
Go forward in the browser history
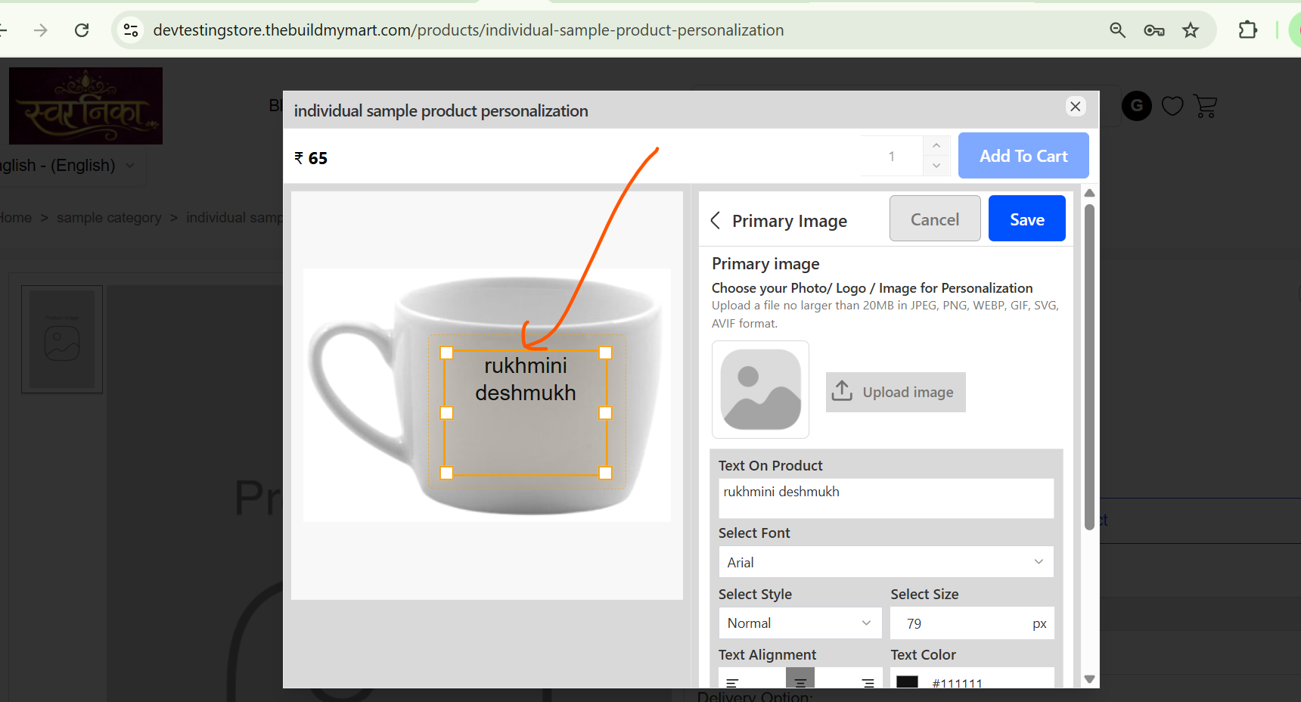click(41, 30)
